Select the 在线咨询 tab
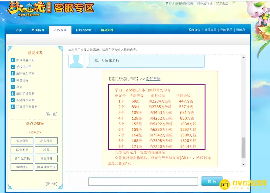The image size is (270, 193). point(60,30)
